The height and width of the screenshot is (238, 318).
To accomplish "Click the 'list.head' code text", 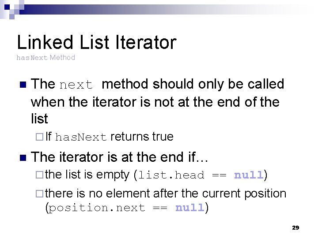I will click(x=171, y=175).
